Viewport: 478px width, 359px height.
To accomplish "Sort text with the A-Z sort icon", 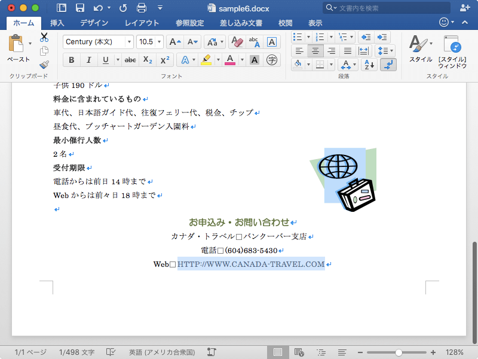I will (x=369, y=65).
